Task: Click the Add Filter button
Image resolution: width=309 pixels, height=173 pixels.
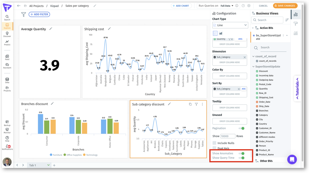Action: pyautogui.click(x=39, y=14)
